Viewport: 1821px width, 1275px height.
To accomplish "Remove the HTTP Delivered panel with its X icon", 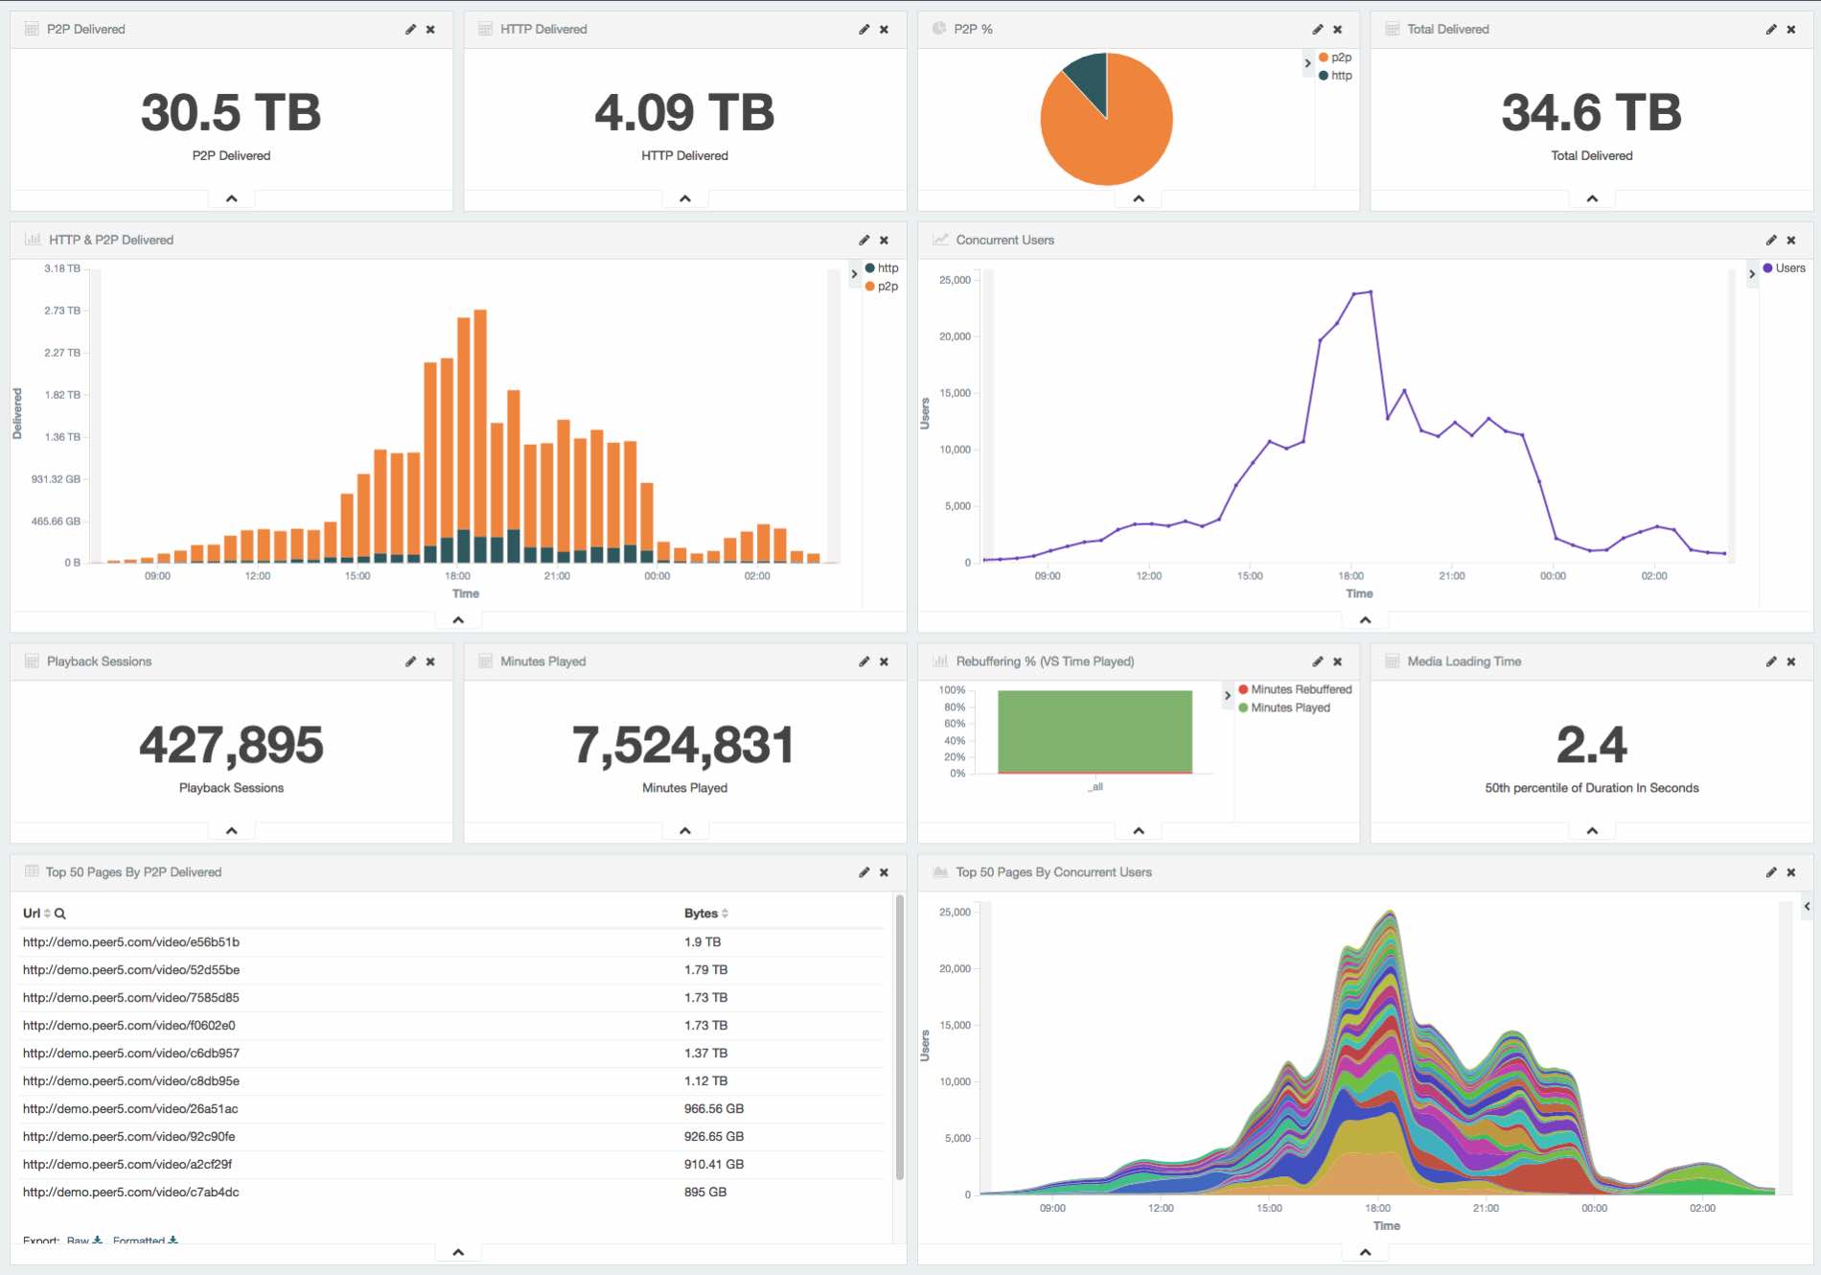I will point(884,30).
